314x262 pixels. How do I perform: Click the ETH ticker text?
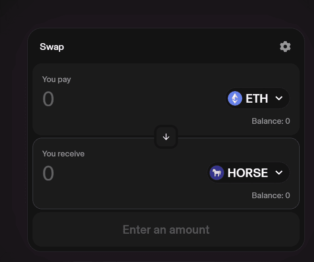coord(257,98)
